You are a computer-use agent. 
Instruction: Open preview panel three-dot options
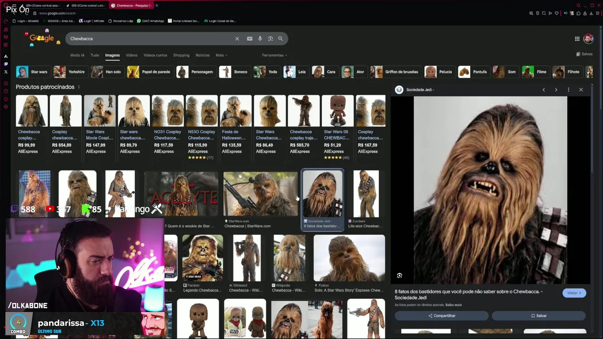(569, 89)
